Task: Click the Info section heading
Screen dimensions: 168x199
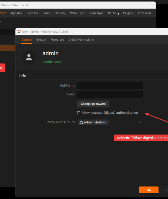Action: click(23, 76)
